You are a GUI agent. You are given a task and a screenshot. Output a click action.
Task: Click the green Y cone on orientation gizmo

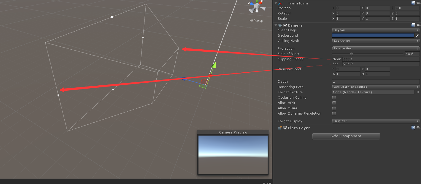[x=257, y=1]
